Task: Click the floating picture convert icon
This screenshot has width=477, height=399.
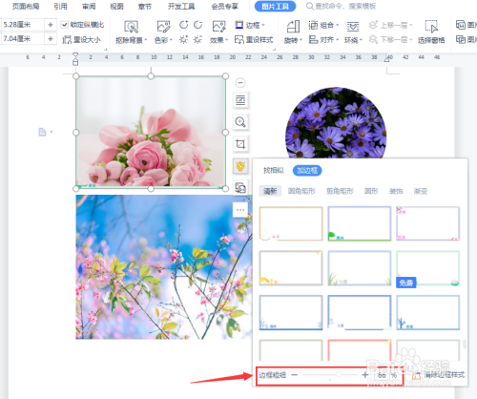Action: (240, 188)
